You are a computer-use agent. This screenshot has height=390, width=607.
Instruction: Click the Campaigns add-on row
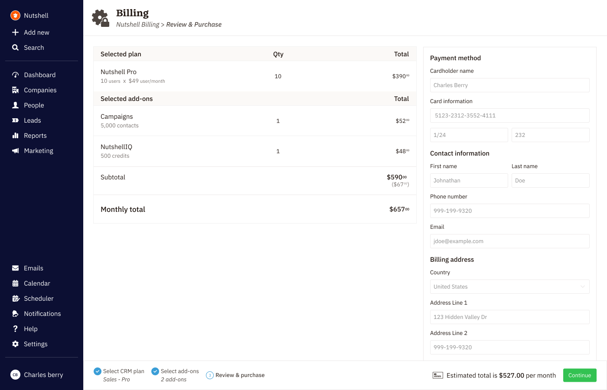tap(255, 121)
